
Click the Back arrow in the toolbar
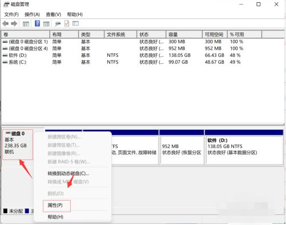pos(6,24)
